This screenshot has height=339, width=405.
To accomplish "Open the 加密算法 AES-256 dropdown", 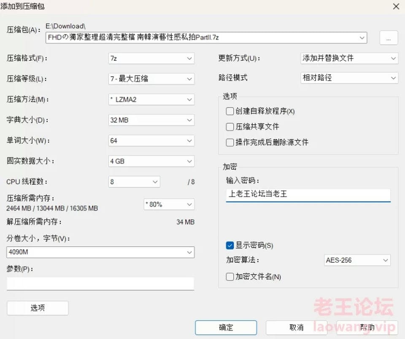I will tap(357, 260).
